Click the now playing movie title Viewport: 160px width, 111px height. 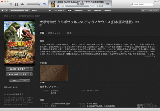pyautogui.click(x=80, y=2)
